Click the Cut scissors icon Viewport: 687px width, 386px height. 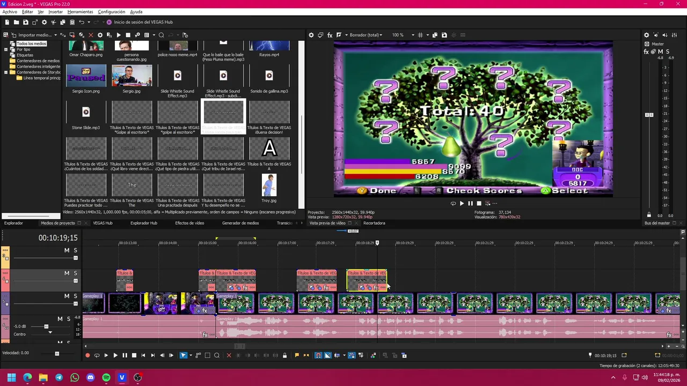(x=53, y=22)
